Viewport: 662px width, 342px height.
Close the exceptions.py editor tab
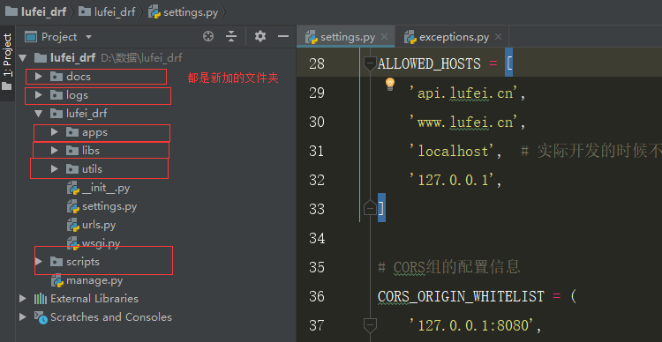tap(498, 37)
